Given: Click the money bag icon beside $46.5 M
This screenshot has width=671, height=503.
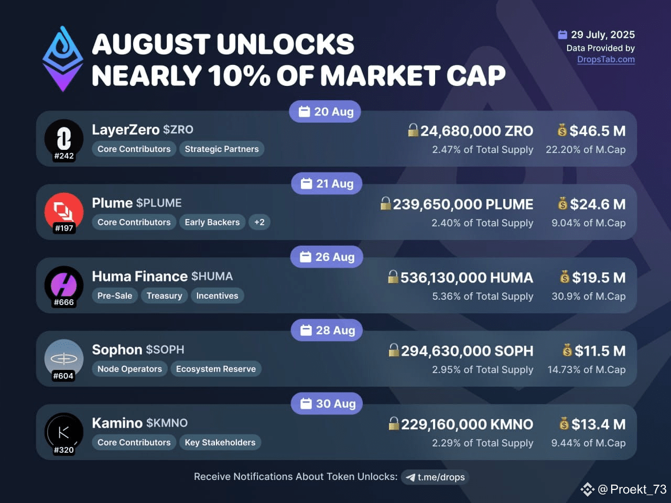Looking at the screenshot, I should click(562, 130).
